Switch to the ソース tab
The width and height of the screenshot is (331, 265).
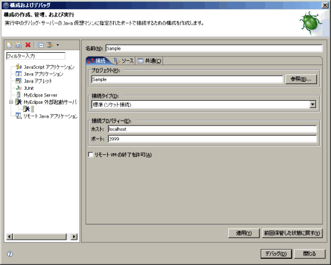click(x=124, y=61)
